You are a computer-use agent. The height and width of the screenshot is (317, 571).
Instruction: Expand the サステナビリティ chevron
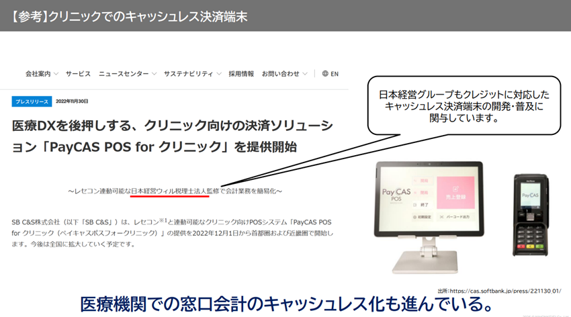point(219,74)
